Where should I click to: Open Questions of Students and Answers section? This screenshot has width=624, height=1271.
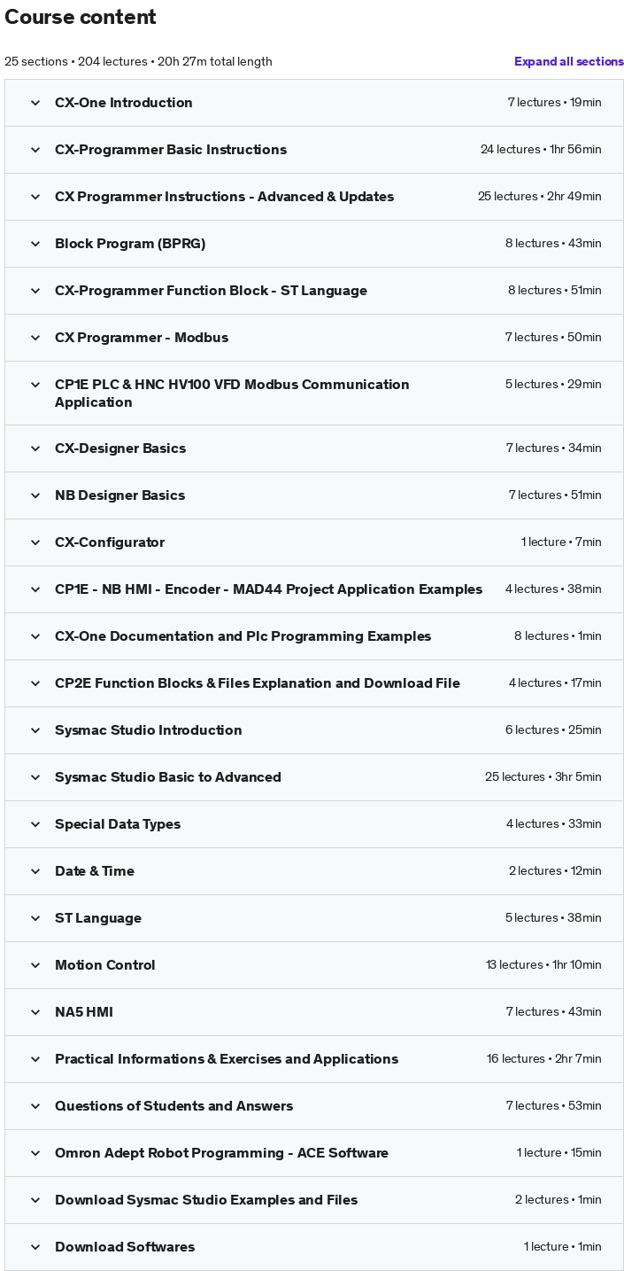(173, 1106)
